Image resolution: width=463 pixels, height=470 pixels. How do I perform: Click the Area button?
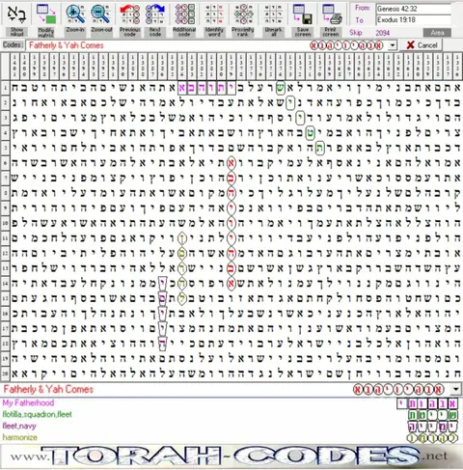(437, 33)
